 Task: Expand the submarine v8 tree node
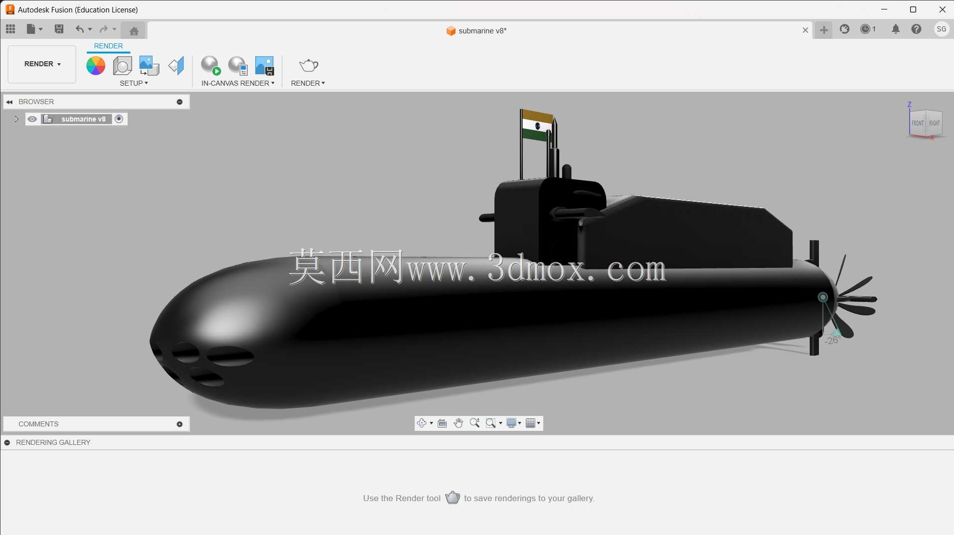16,119
